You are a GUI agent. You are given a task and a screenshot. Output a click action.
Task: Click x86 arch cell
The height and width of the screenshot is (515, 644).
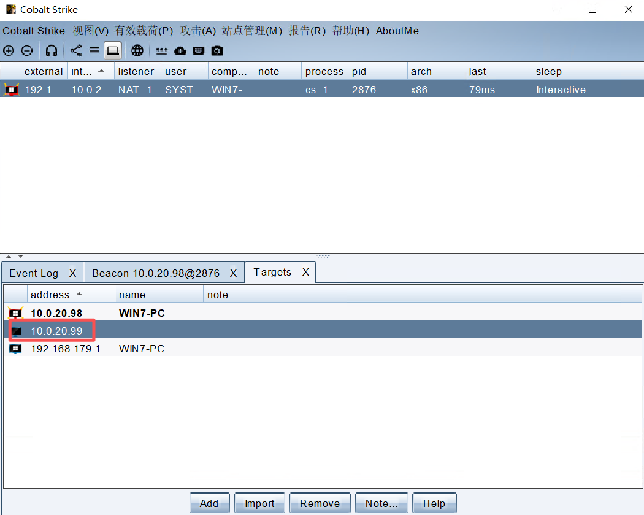pos(419,90)
